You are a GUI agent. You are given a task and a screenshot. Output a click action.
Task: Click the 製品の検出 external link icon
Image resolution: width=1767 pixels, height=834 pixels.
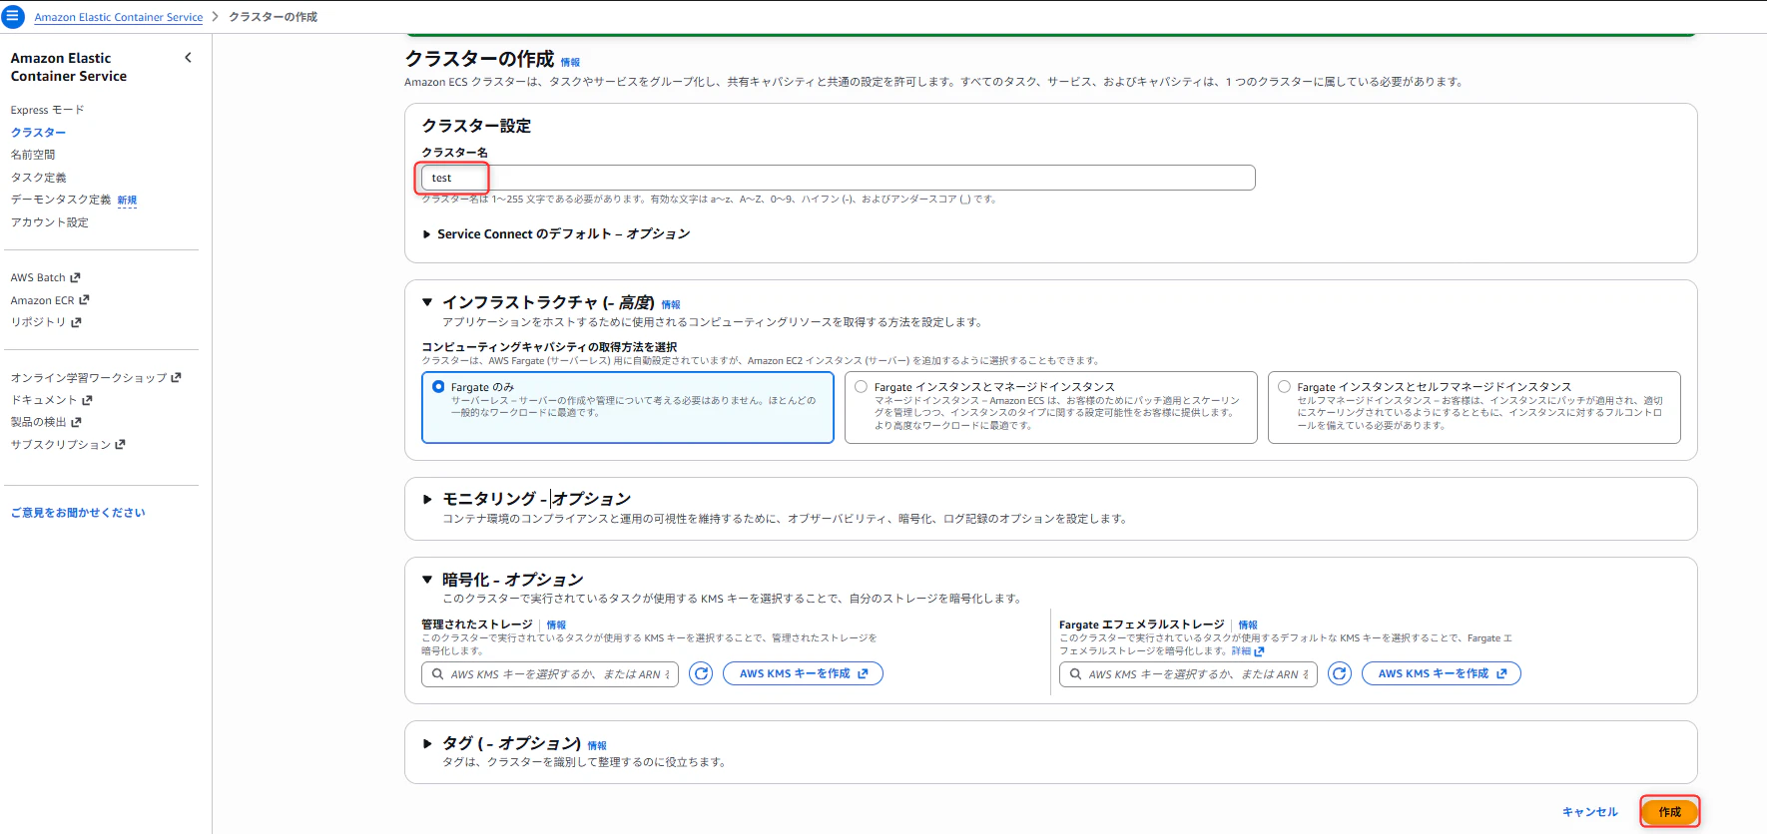[x=76, y=422]
